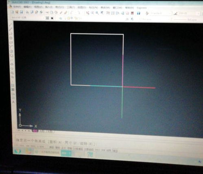Open the 格式(O) menu
Viewport: 203px width, 174px height.
[59, 7]
